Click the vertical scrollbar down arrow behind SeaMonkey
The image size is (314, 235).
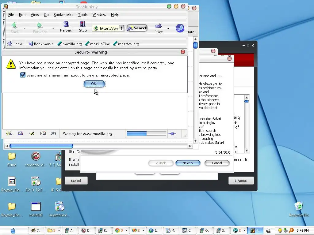point(195,141)
